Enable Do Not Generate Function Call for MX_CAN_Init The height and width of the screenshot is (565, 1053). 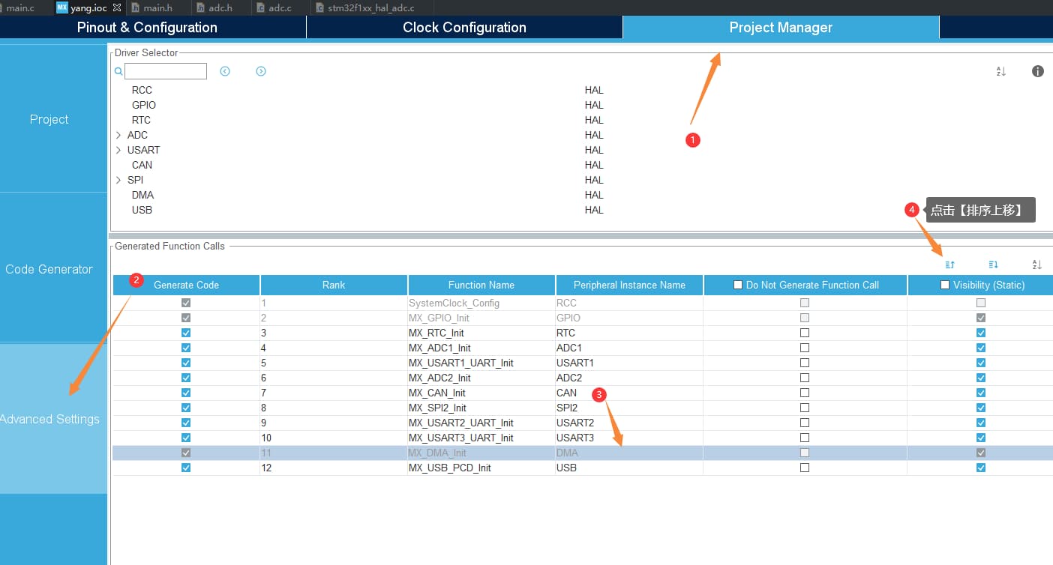(805, 393)
